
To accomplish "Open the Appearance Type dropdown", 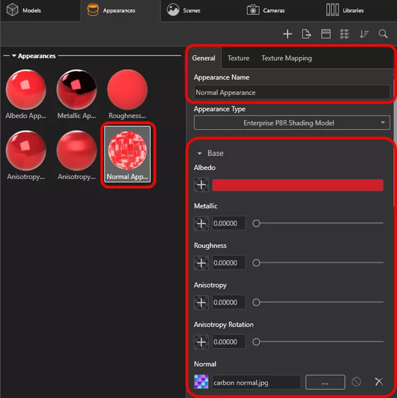I will click(x=292, y=123).
